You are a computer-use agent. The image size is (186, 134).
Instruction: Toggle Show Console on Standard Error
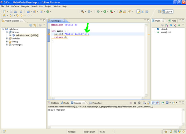coord(157,103)
